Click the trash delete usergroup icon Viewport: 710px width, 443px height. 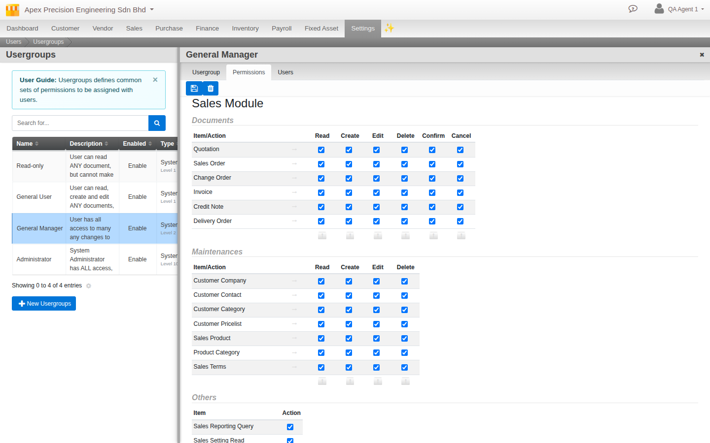point(211,89)
